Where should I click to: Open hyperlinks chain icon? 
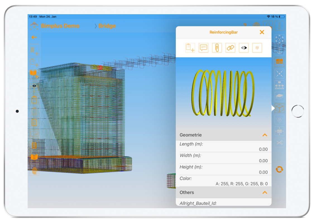(230, 48)
